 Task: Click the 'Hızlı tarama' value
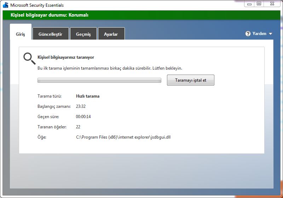(x=88, y=96)
